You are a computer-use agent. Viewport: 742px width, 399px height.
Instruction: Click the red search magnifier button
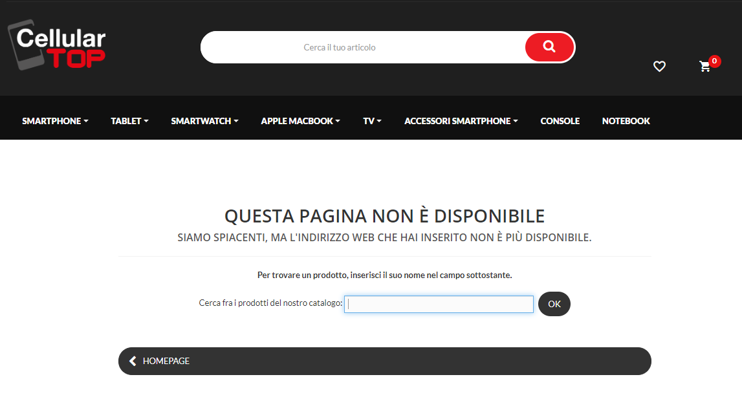point(549,47)
